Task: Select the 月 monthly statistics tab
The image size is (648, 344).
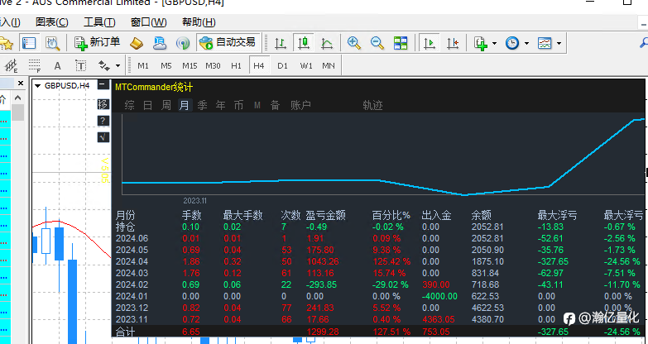Action: click(185, 105)
